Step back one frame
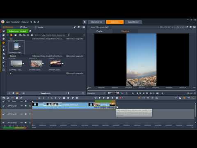197x148 pixels. point(144,93)
